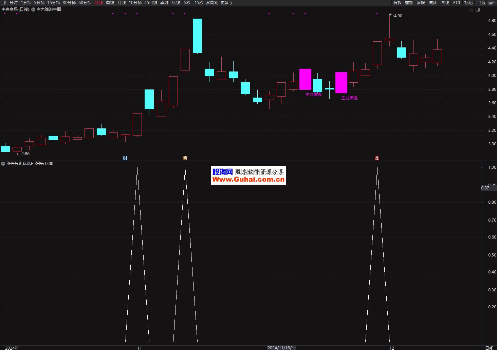This screenshot has height=350, width=497.
Task: Click the orange 榜 event marker
Action: click(185, 158)
